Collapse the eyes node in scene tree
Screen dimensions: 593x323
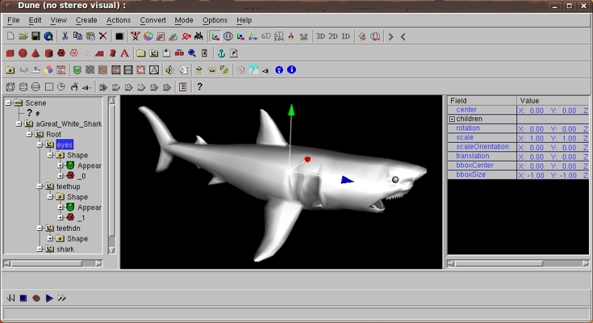tap(39, 145)
